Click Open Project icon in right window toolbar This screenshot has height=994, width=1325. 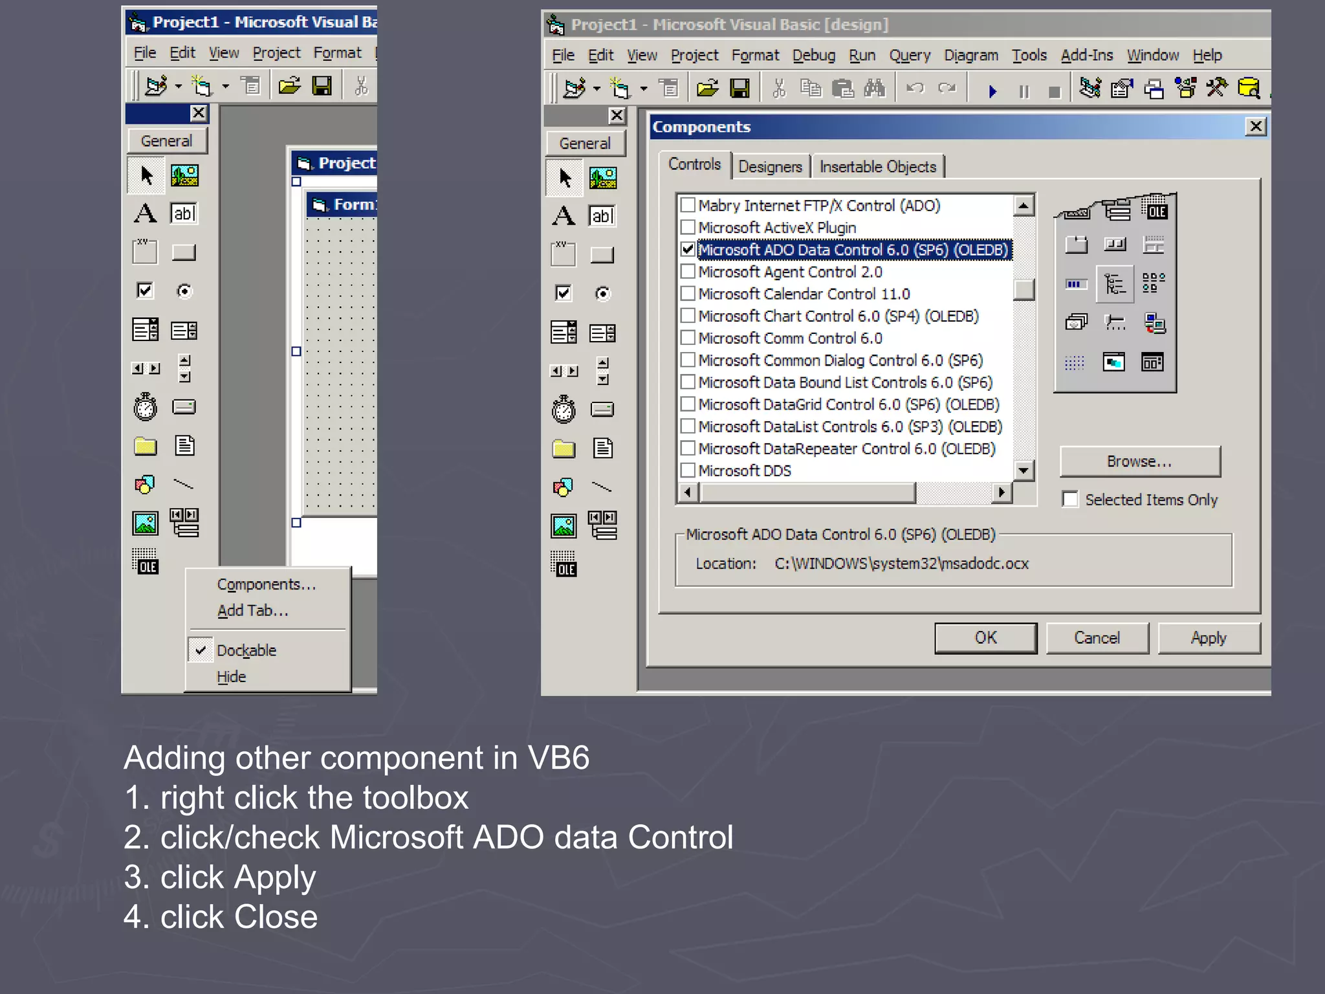click(708, 88)
